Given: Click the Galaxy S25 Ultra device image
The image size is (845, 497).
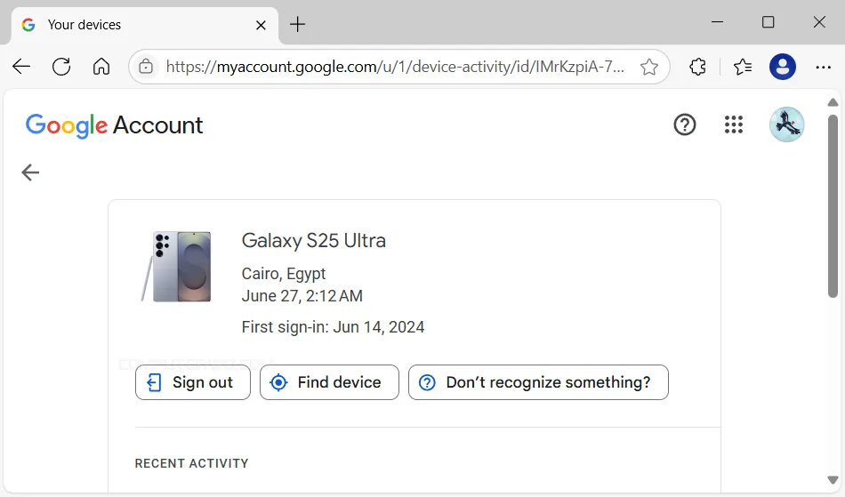Looking at the screenshot, I should point(176,267).
